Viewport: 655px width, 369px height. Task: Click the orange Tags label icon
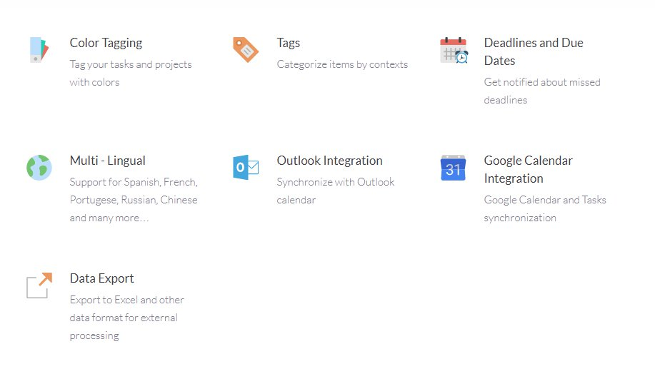(x=246, y=50)
